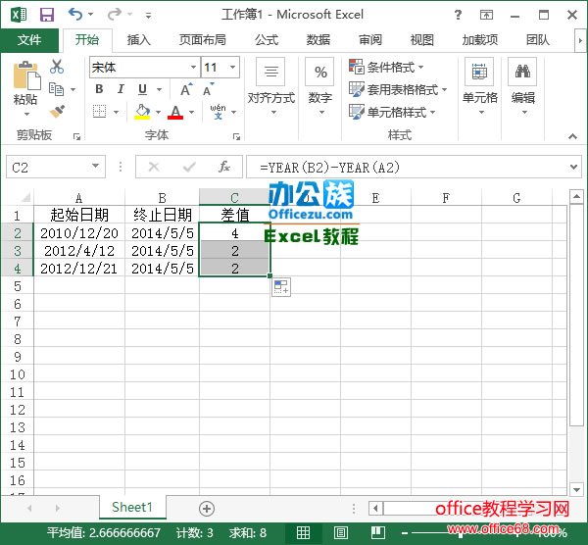Viewport: 588px width, 545px height.
Task: Open font settings dialog launcher
Action: pos(236,137)
